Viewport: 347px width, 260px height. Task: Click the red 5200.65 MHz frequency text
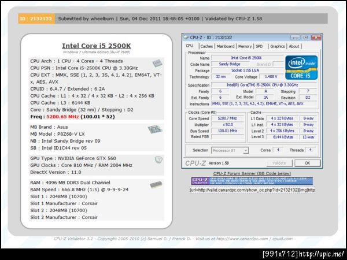pos(62,117)
